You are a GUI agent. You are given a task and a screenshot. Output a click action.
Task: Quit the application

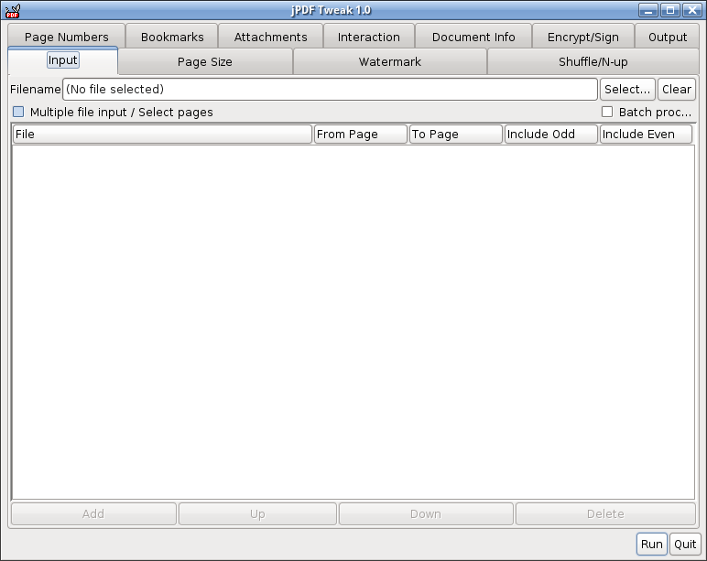coord(685,545)
